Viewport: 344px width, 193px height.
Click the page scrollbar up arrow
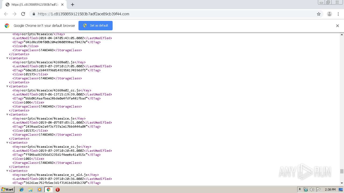point(342,35)
